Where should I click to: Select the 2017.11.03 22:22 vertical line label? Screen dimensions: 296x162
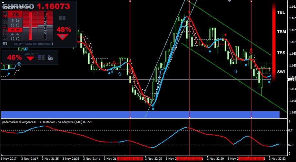(x=190, y=159)
